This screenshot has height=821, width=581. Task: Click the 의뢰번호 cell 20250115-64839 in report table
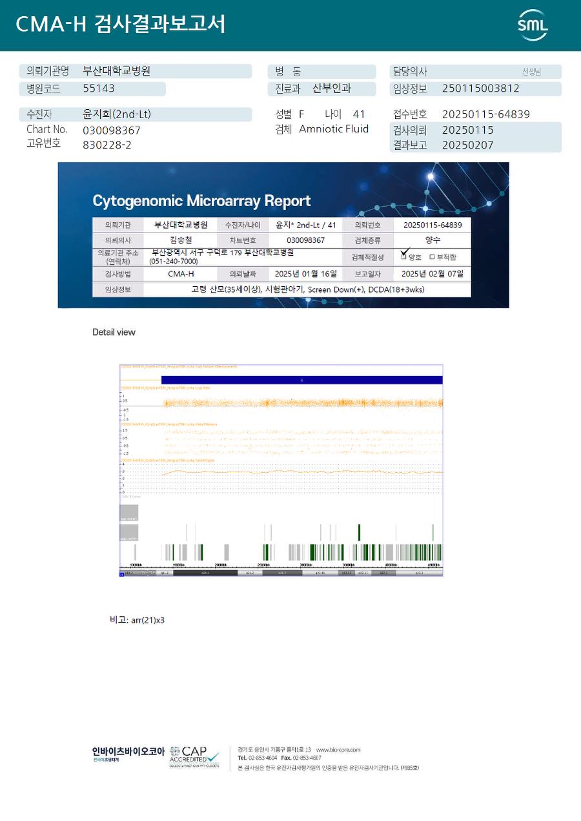pos(433,225)
